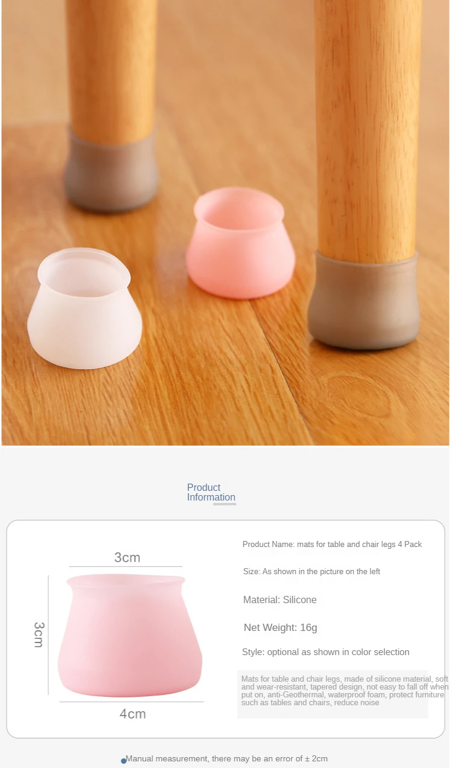Click the 3cm top width label

click(x=127, y=557)
